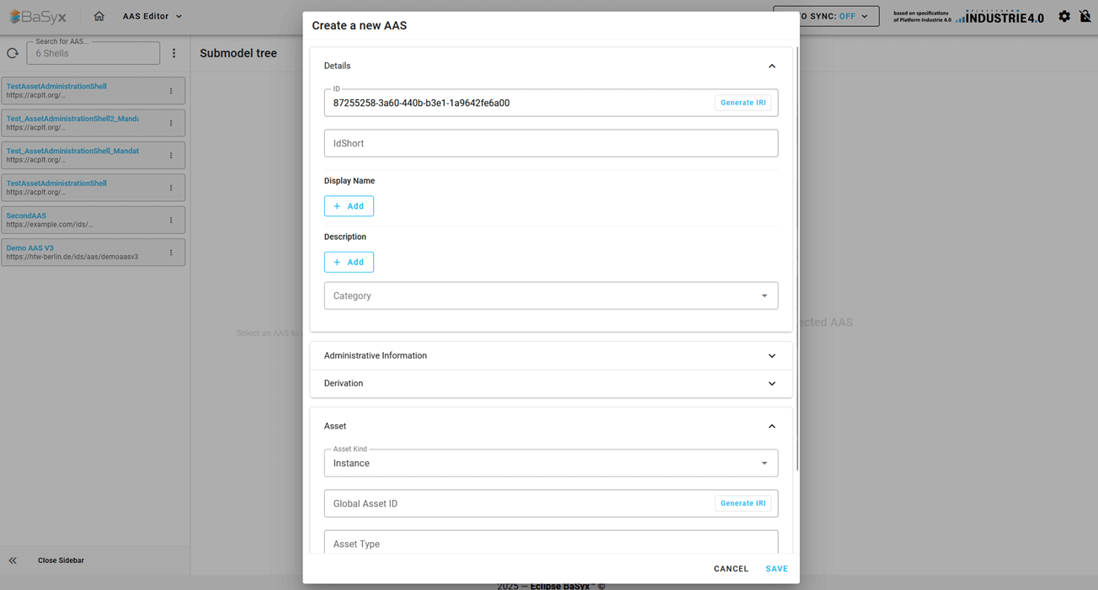
Task: Expand the Derivation section
Action: tap(552, 384)
